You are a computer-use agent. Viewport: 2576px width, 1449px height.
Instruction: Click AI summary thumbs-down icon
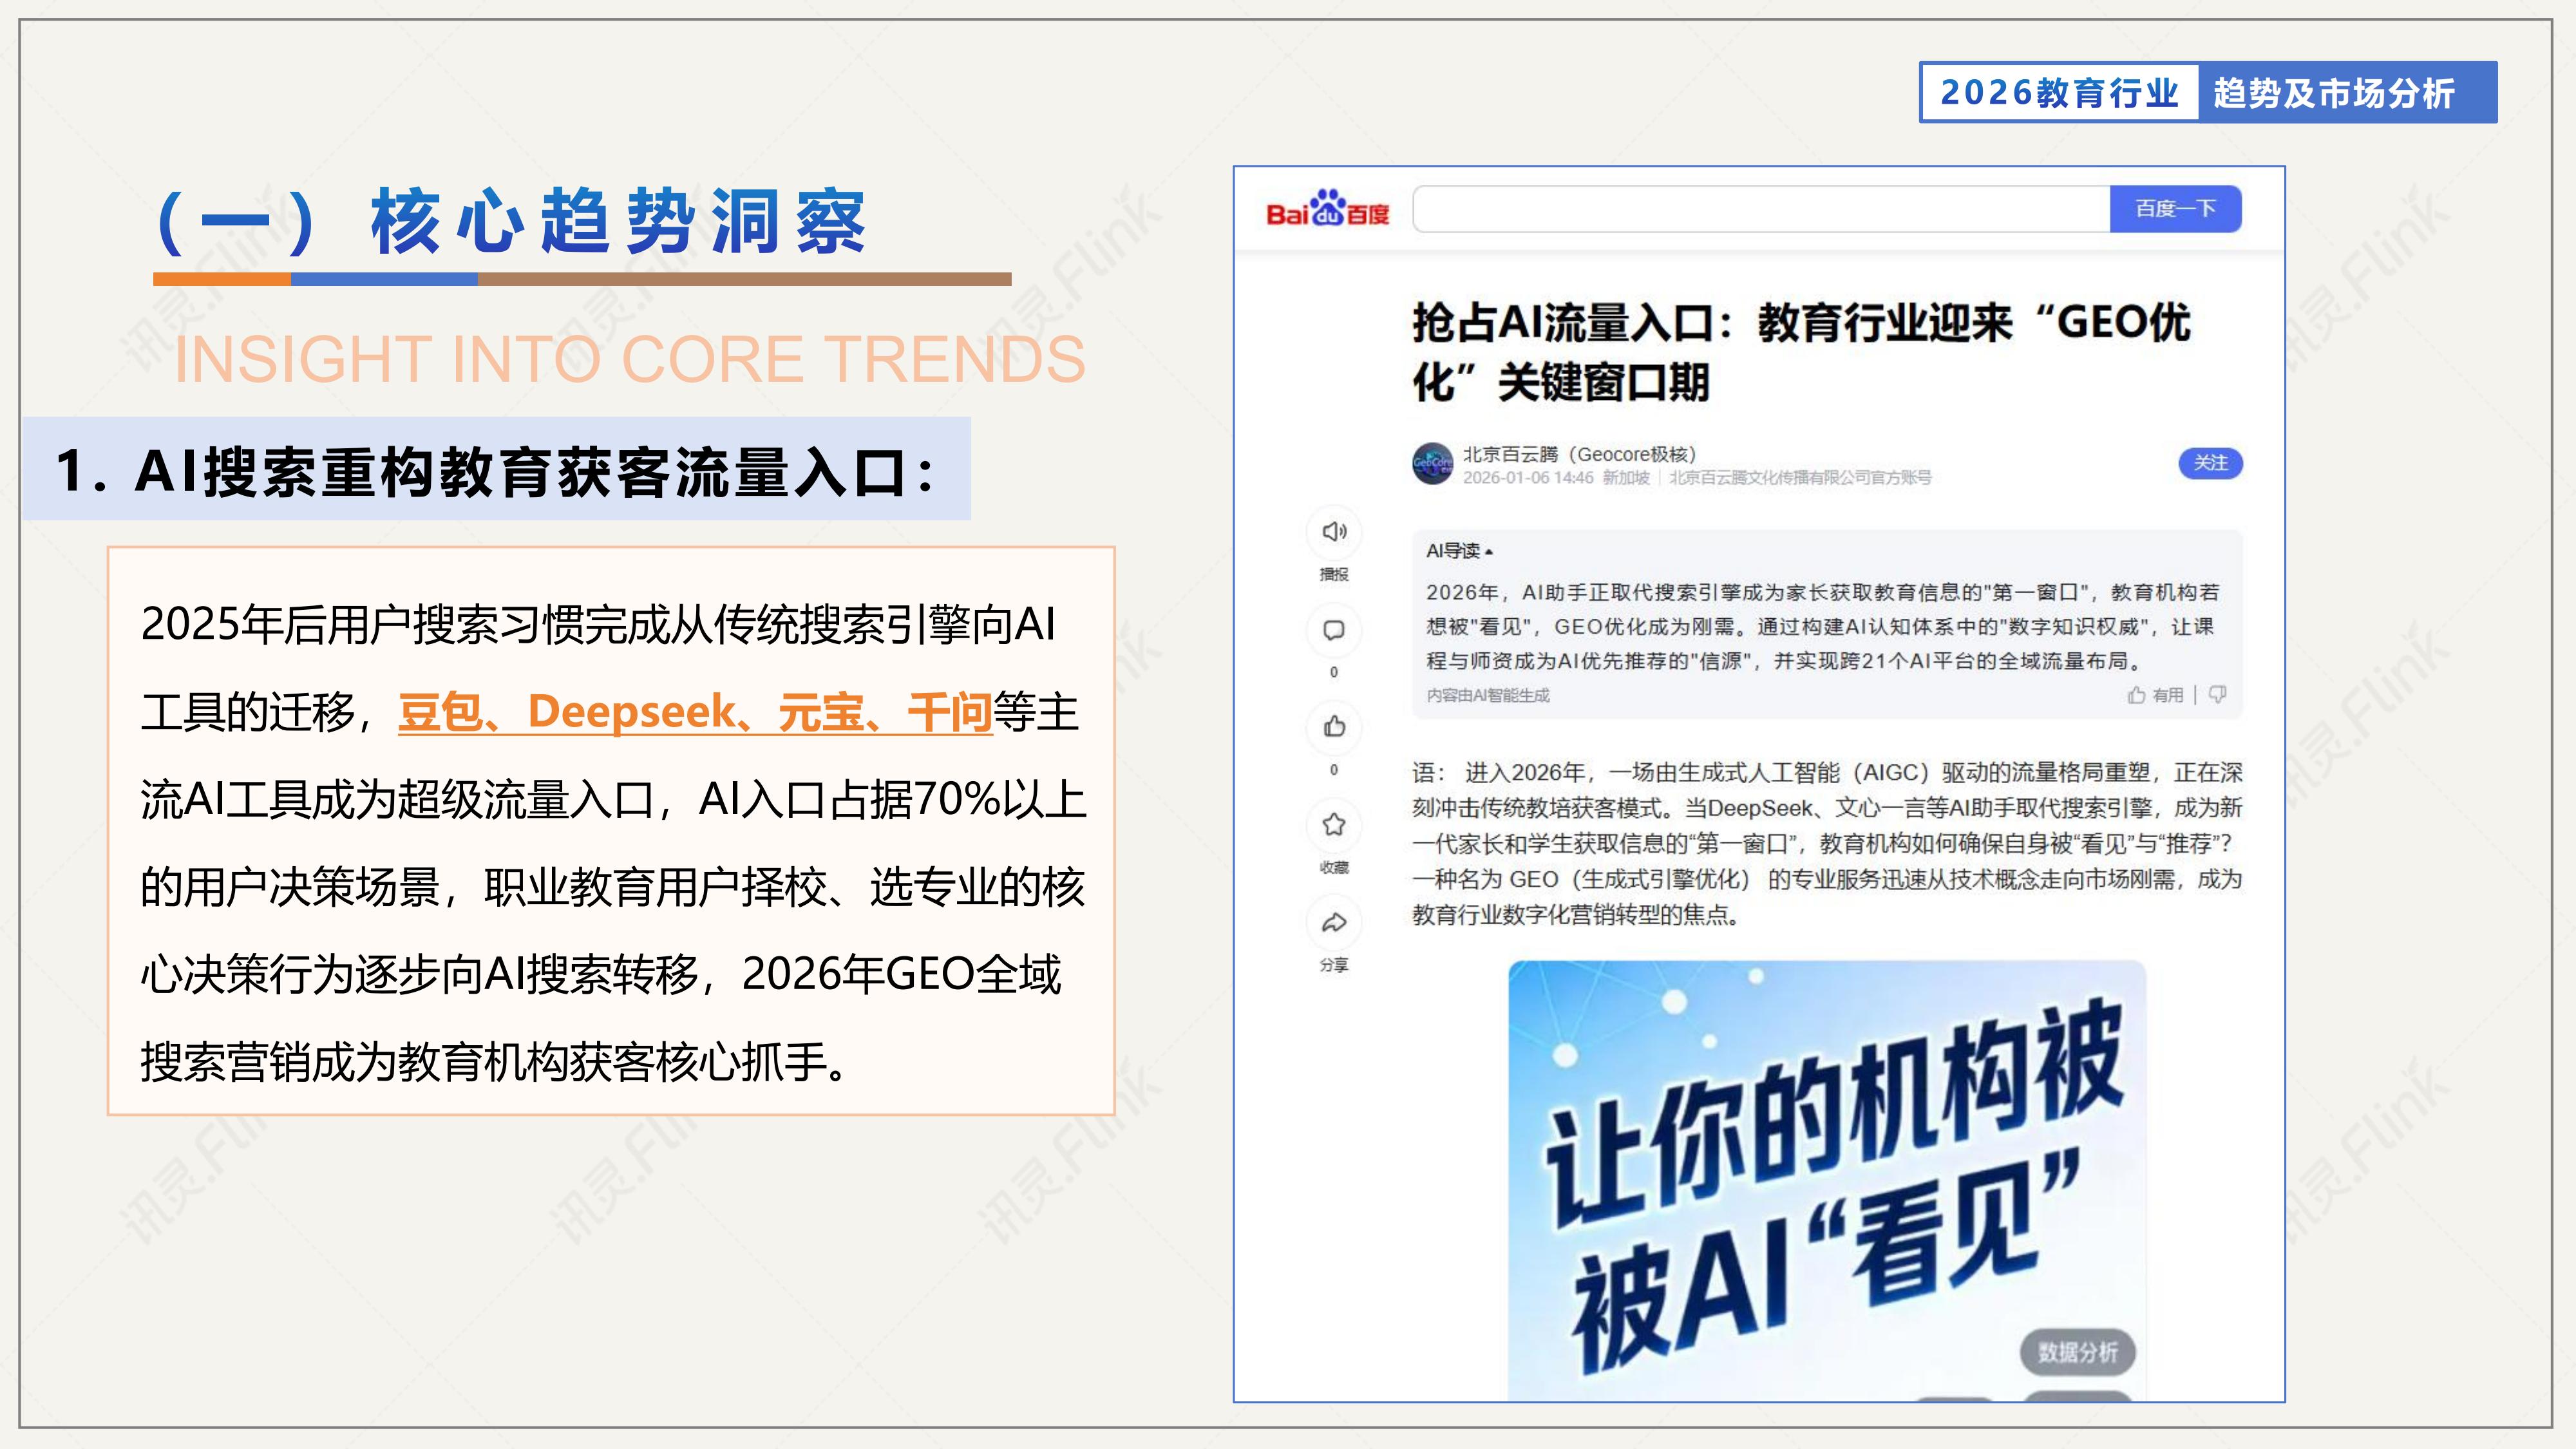tap(2217, 694)
